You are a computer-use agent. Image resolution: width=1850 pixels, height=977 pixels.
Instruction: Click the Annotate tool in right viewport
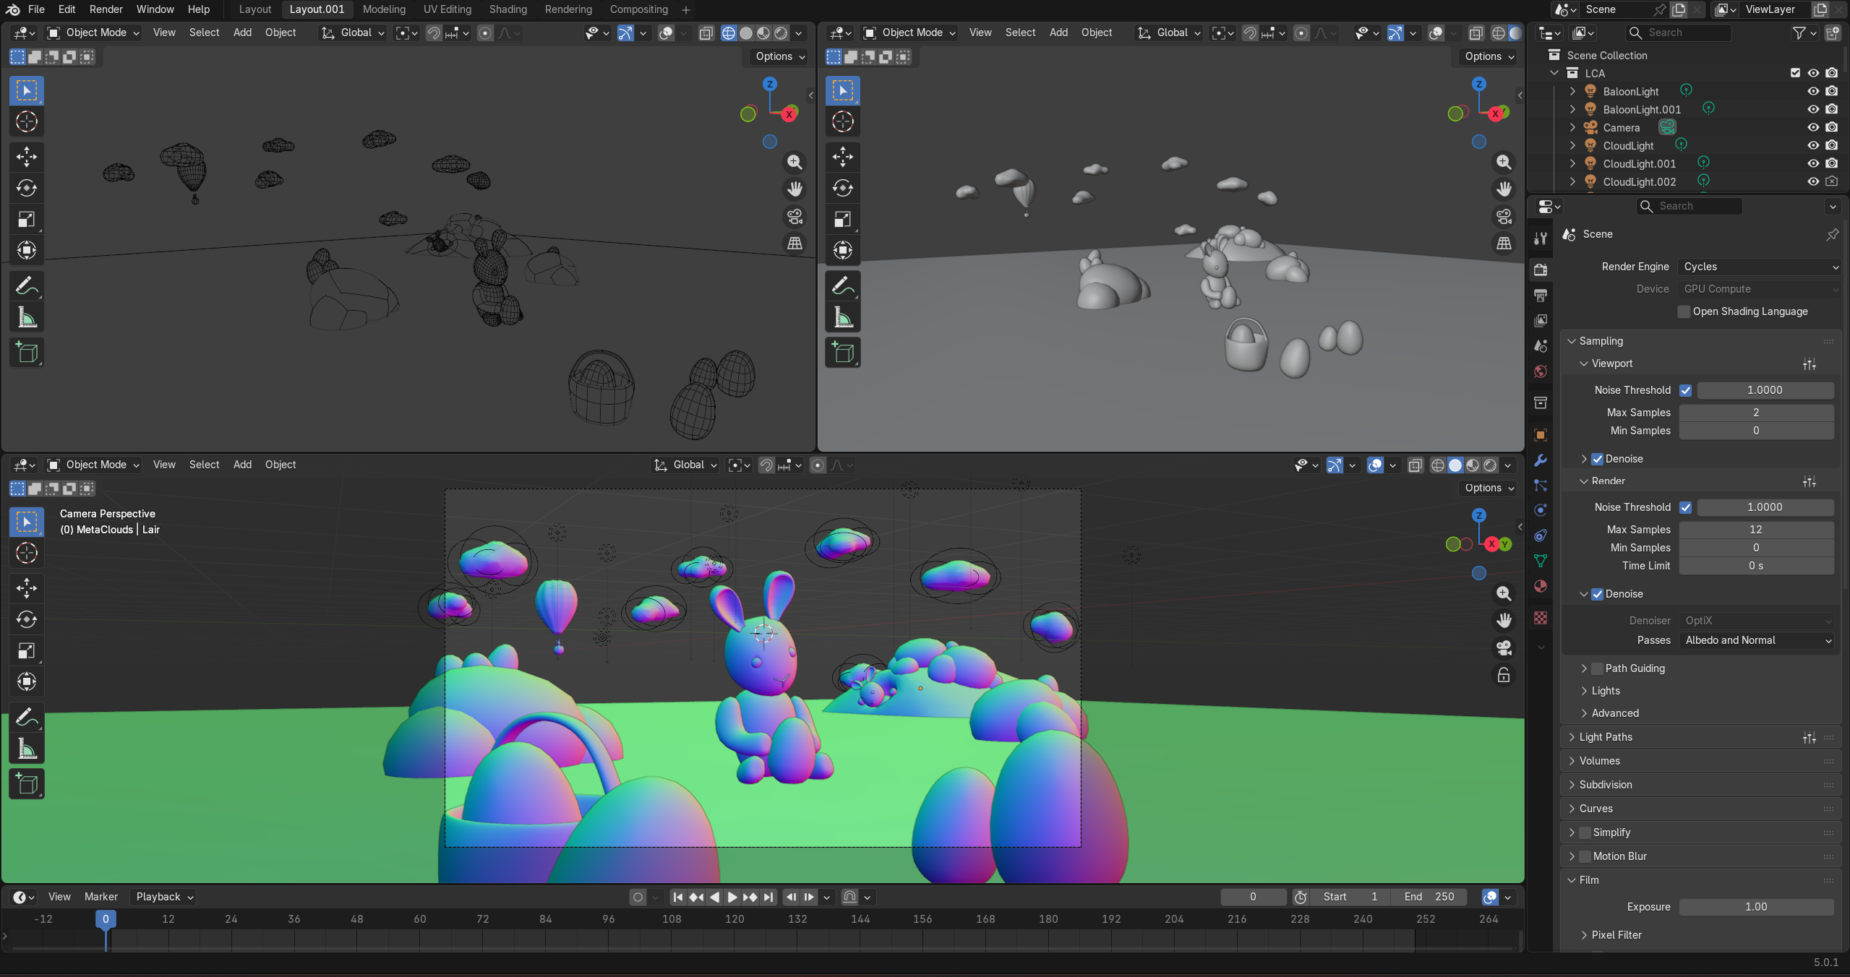click(842, 286)
